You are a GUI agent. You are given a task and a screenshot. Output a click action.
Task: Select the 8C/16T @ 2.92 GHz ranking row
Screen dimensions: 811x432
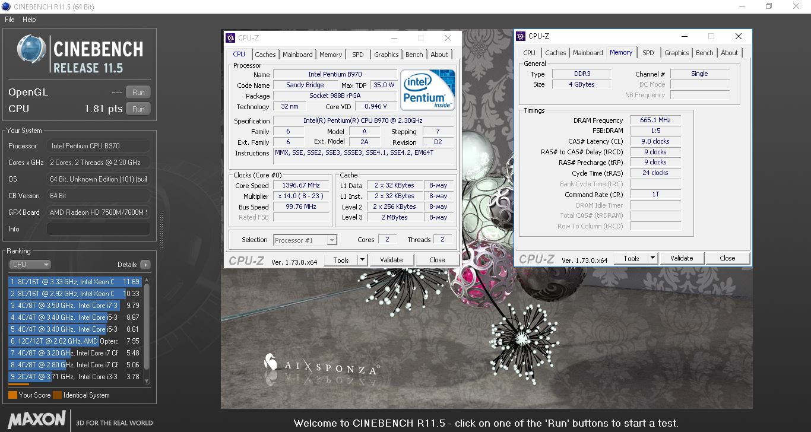click(75, 294)
